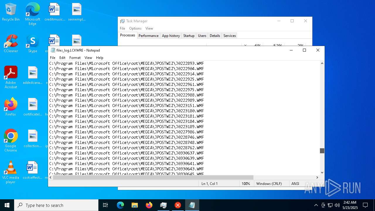Open Task Manager View menu
The height and width of the screenshot is (211, 375).
click(x=149, y=28)
